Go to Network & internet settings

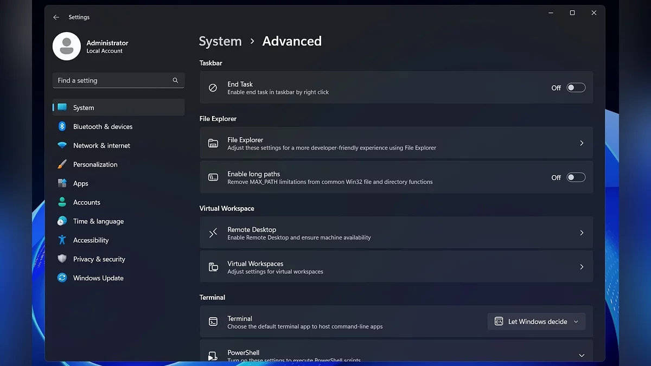coord(101,145)
